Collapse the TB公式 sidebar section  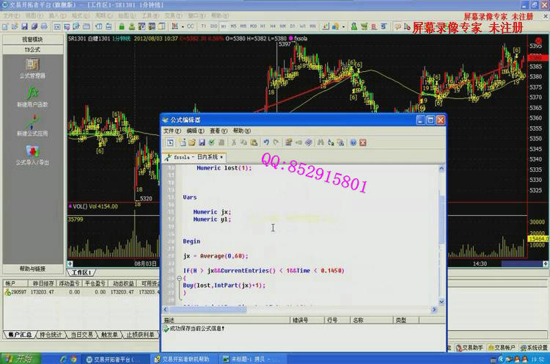click(32, 49)
